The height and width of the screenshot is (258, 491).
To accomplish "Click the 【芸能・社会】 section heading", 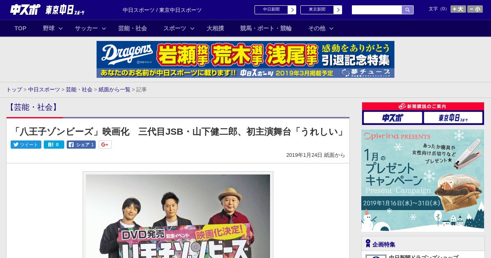I will (x=33, y=107).
